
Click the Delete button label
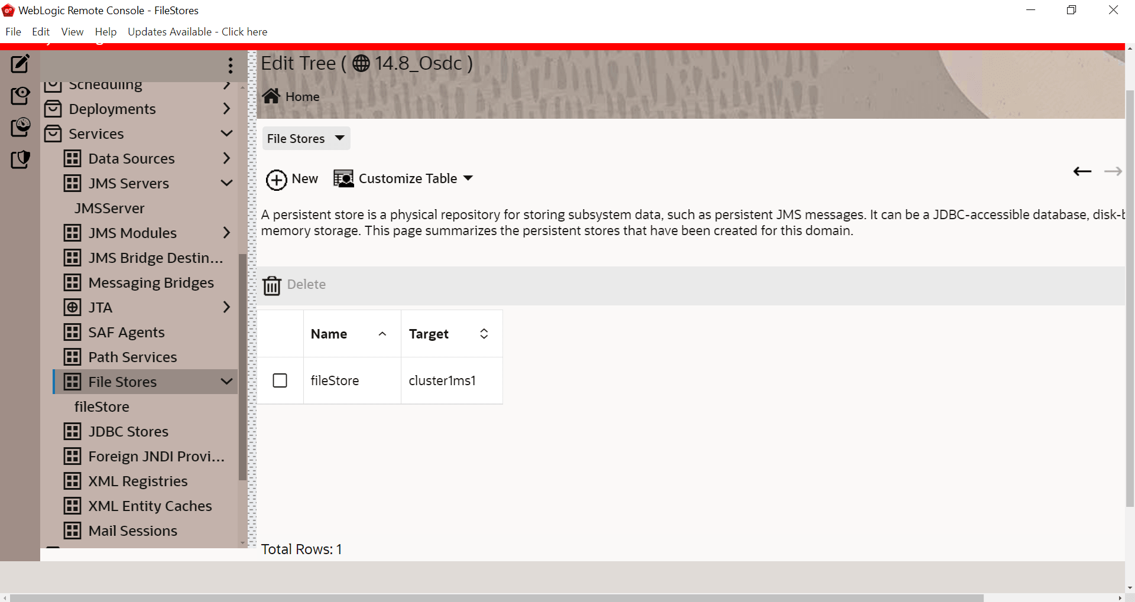coord(306,285)
